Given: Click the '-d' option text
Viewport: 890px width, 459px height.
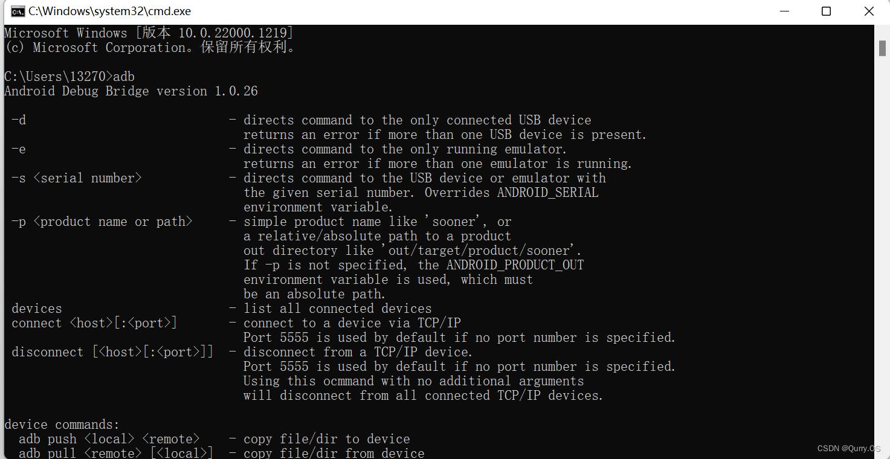Looking at the screenshot, I should pos(19,120).
